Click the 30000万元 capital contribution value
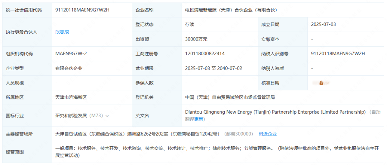 [x=196, y=39]
